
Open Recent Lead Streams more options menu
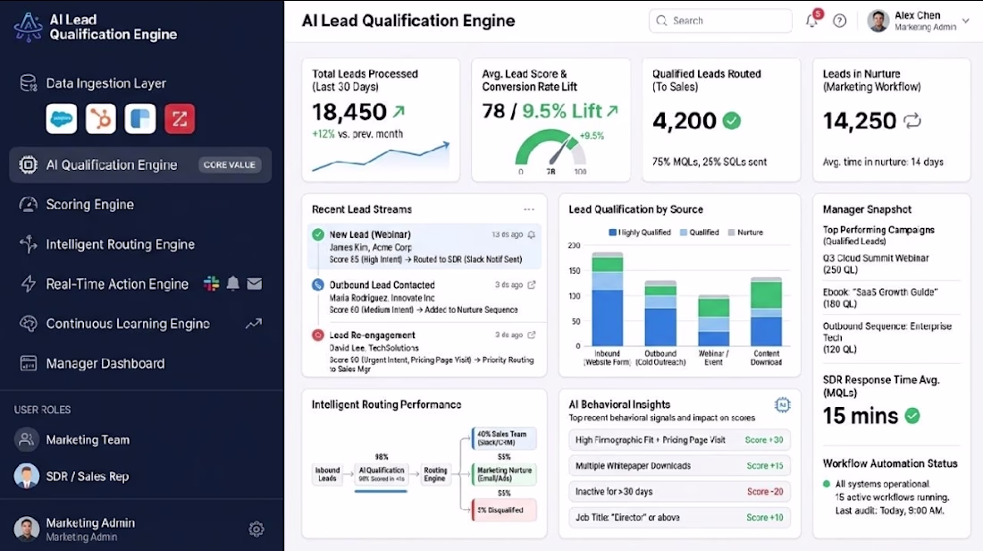pyautogui.click(x=529, y=209)
